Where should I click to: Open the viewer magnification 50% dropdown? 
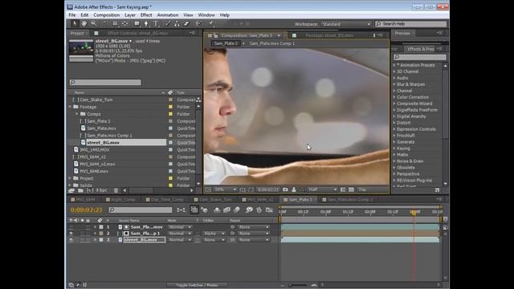225,189
